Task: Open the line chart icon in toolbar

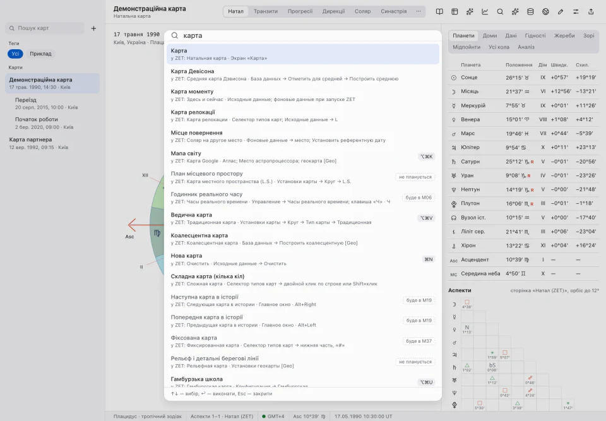Action: (485, 11)
